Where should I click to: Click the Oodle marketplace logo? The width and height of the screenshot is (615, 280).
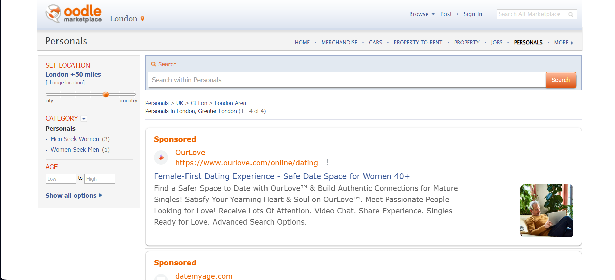[x=74, y=14]
